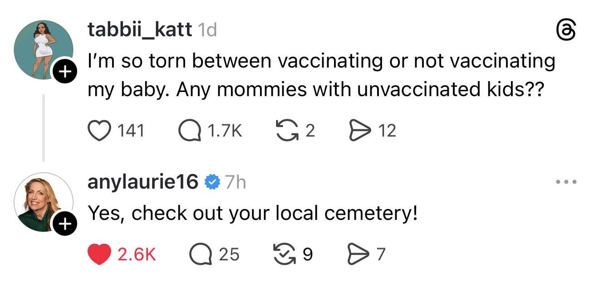Click the 1d timestamp on tabbii_katt's post
This screenshot has height=282, width=599.
(208, 30)
